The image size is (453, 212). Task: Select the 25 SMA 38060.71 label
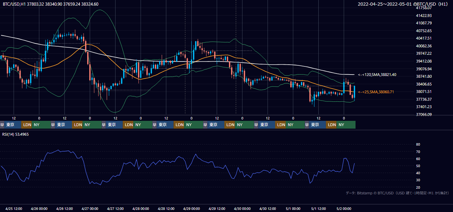tap(376, 92)
